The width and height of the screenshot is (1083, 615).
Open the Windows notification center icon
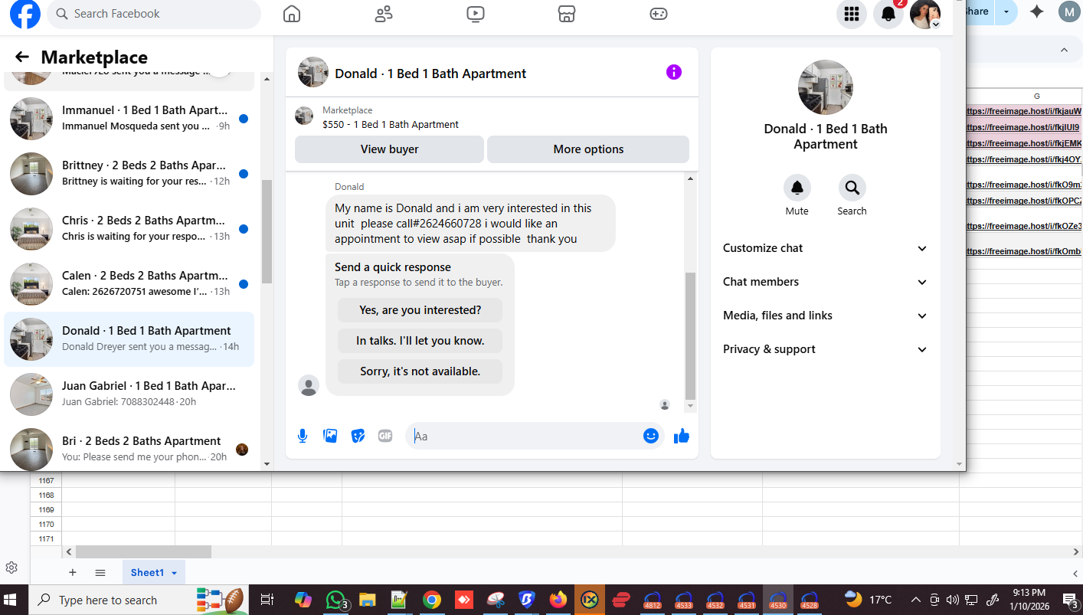click(x=1070, y=600)
